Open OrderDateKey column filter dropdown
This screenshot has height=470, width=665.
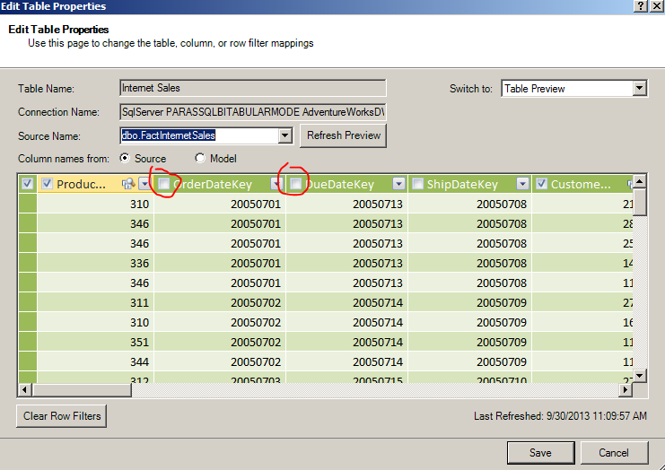(x=276, y=184)
